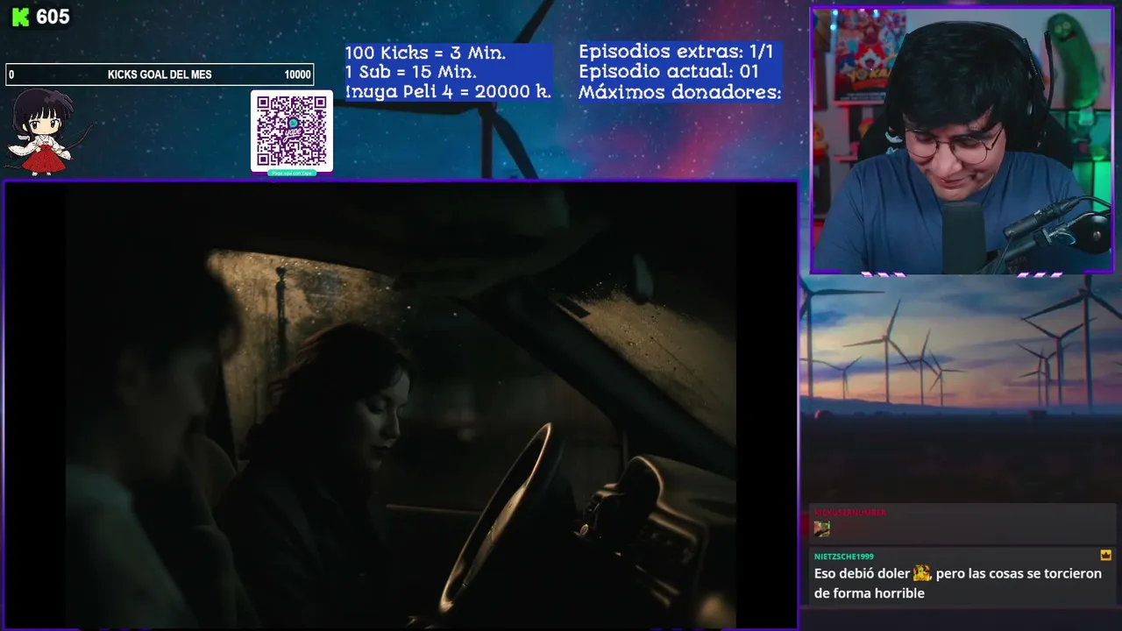Click the 'Episodios extras: 1/1' text

(676, 52)
